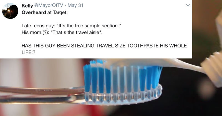Select the "That's the travel aisle" line
This screenshot has width=222, height=116.
(x=62, y=32)
